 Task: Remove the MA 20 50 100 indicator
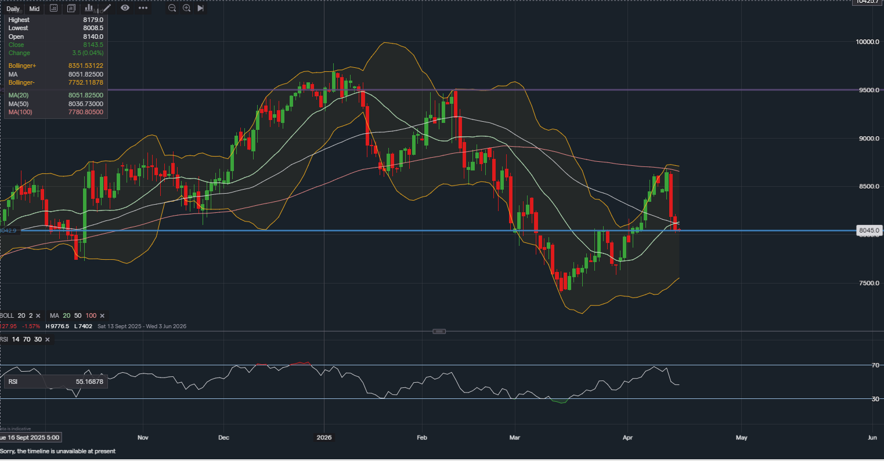pyautogui.click(x=102, y=315)
